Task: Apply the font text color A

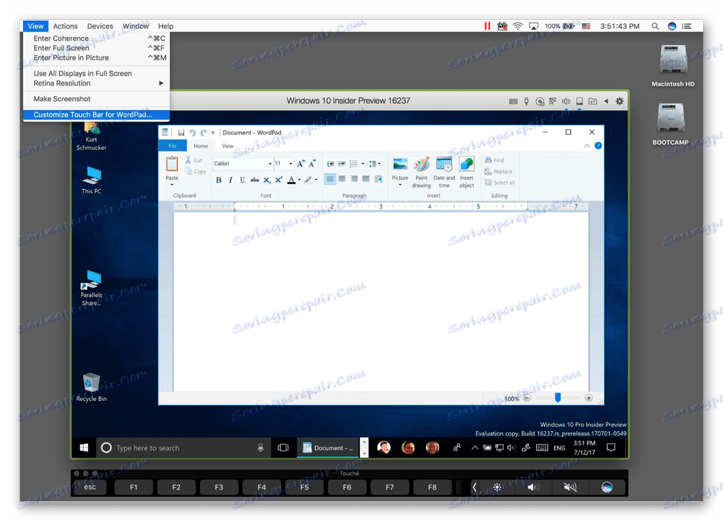Action: [291, 180]
